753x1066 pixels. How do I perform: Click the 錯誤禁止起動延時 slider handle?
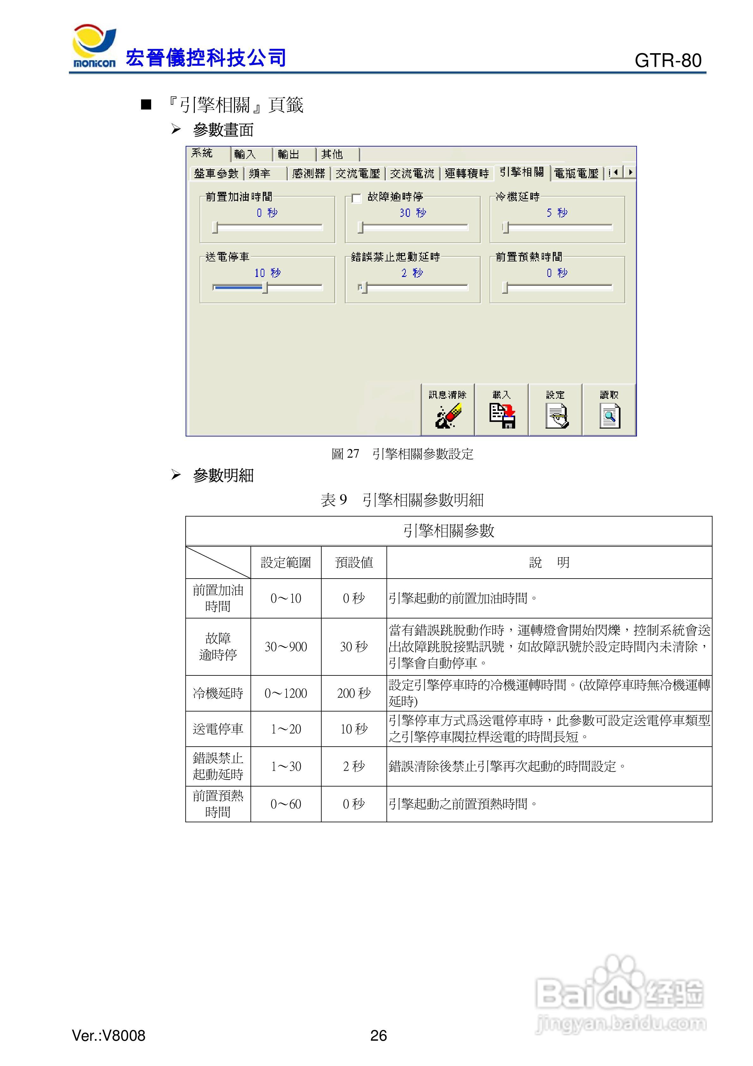click(364, 288)
